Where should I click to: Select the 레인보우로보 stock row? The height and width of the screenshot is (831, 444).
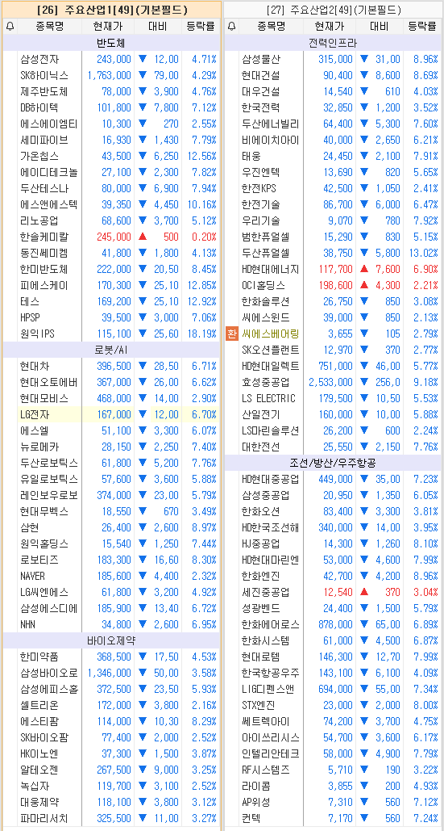tap(111, 496)
